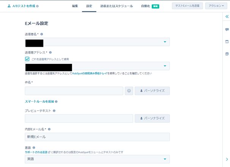
Task: Click the 内部Eメール名 input field
Action: (x=97, y=137)
